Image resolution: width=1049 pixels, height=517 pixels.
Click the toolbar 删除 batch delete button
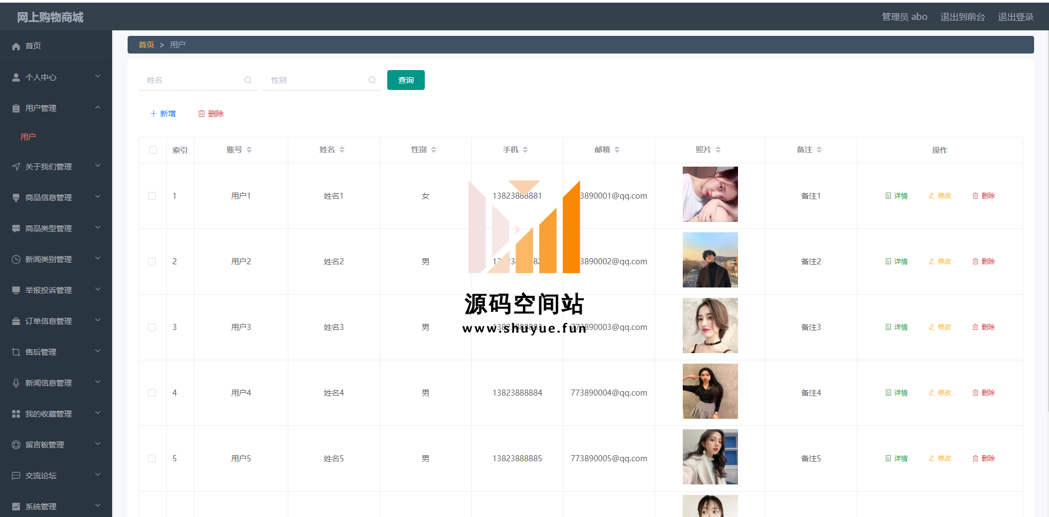coord(211,114)
